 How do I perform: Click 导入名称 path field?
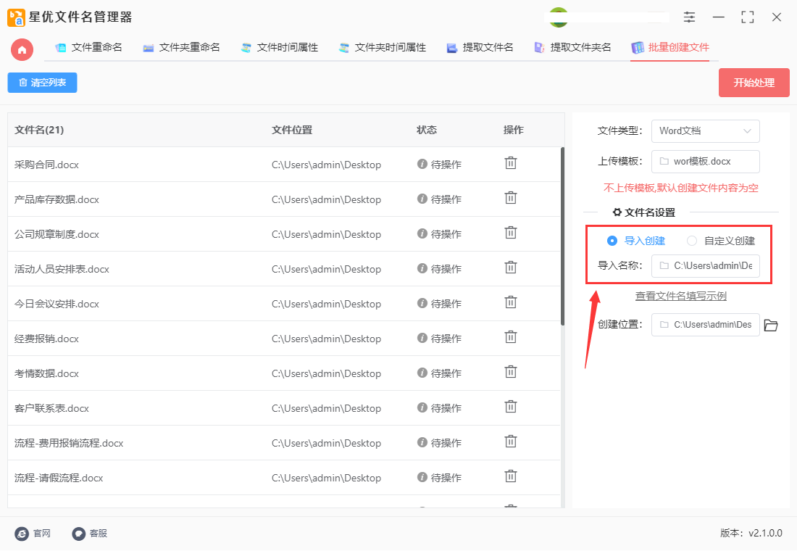pyautogui.click(x=706, y=265)
